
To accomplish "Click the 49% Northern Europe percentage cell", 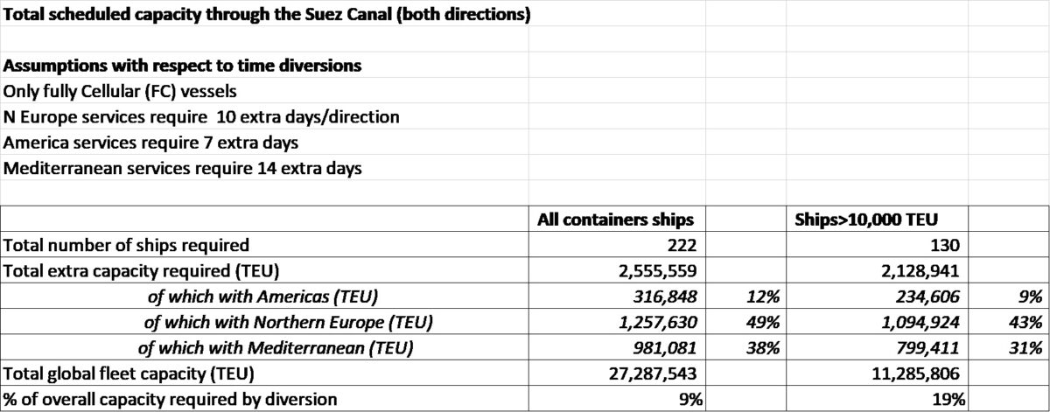I will point(744,323).
